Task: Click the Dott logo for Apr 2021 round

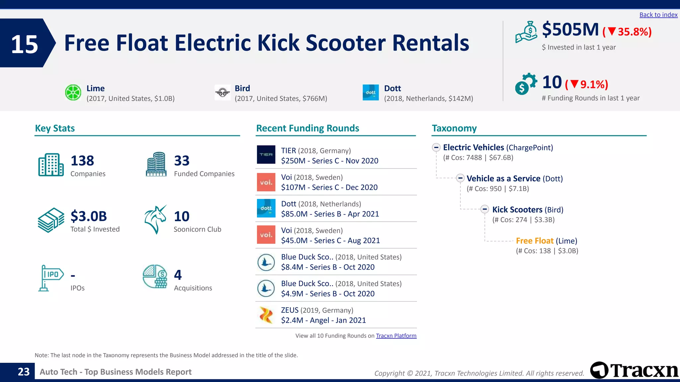Action: [266, 208]
